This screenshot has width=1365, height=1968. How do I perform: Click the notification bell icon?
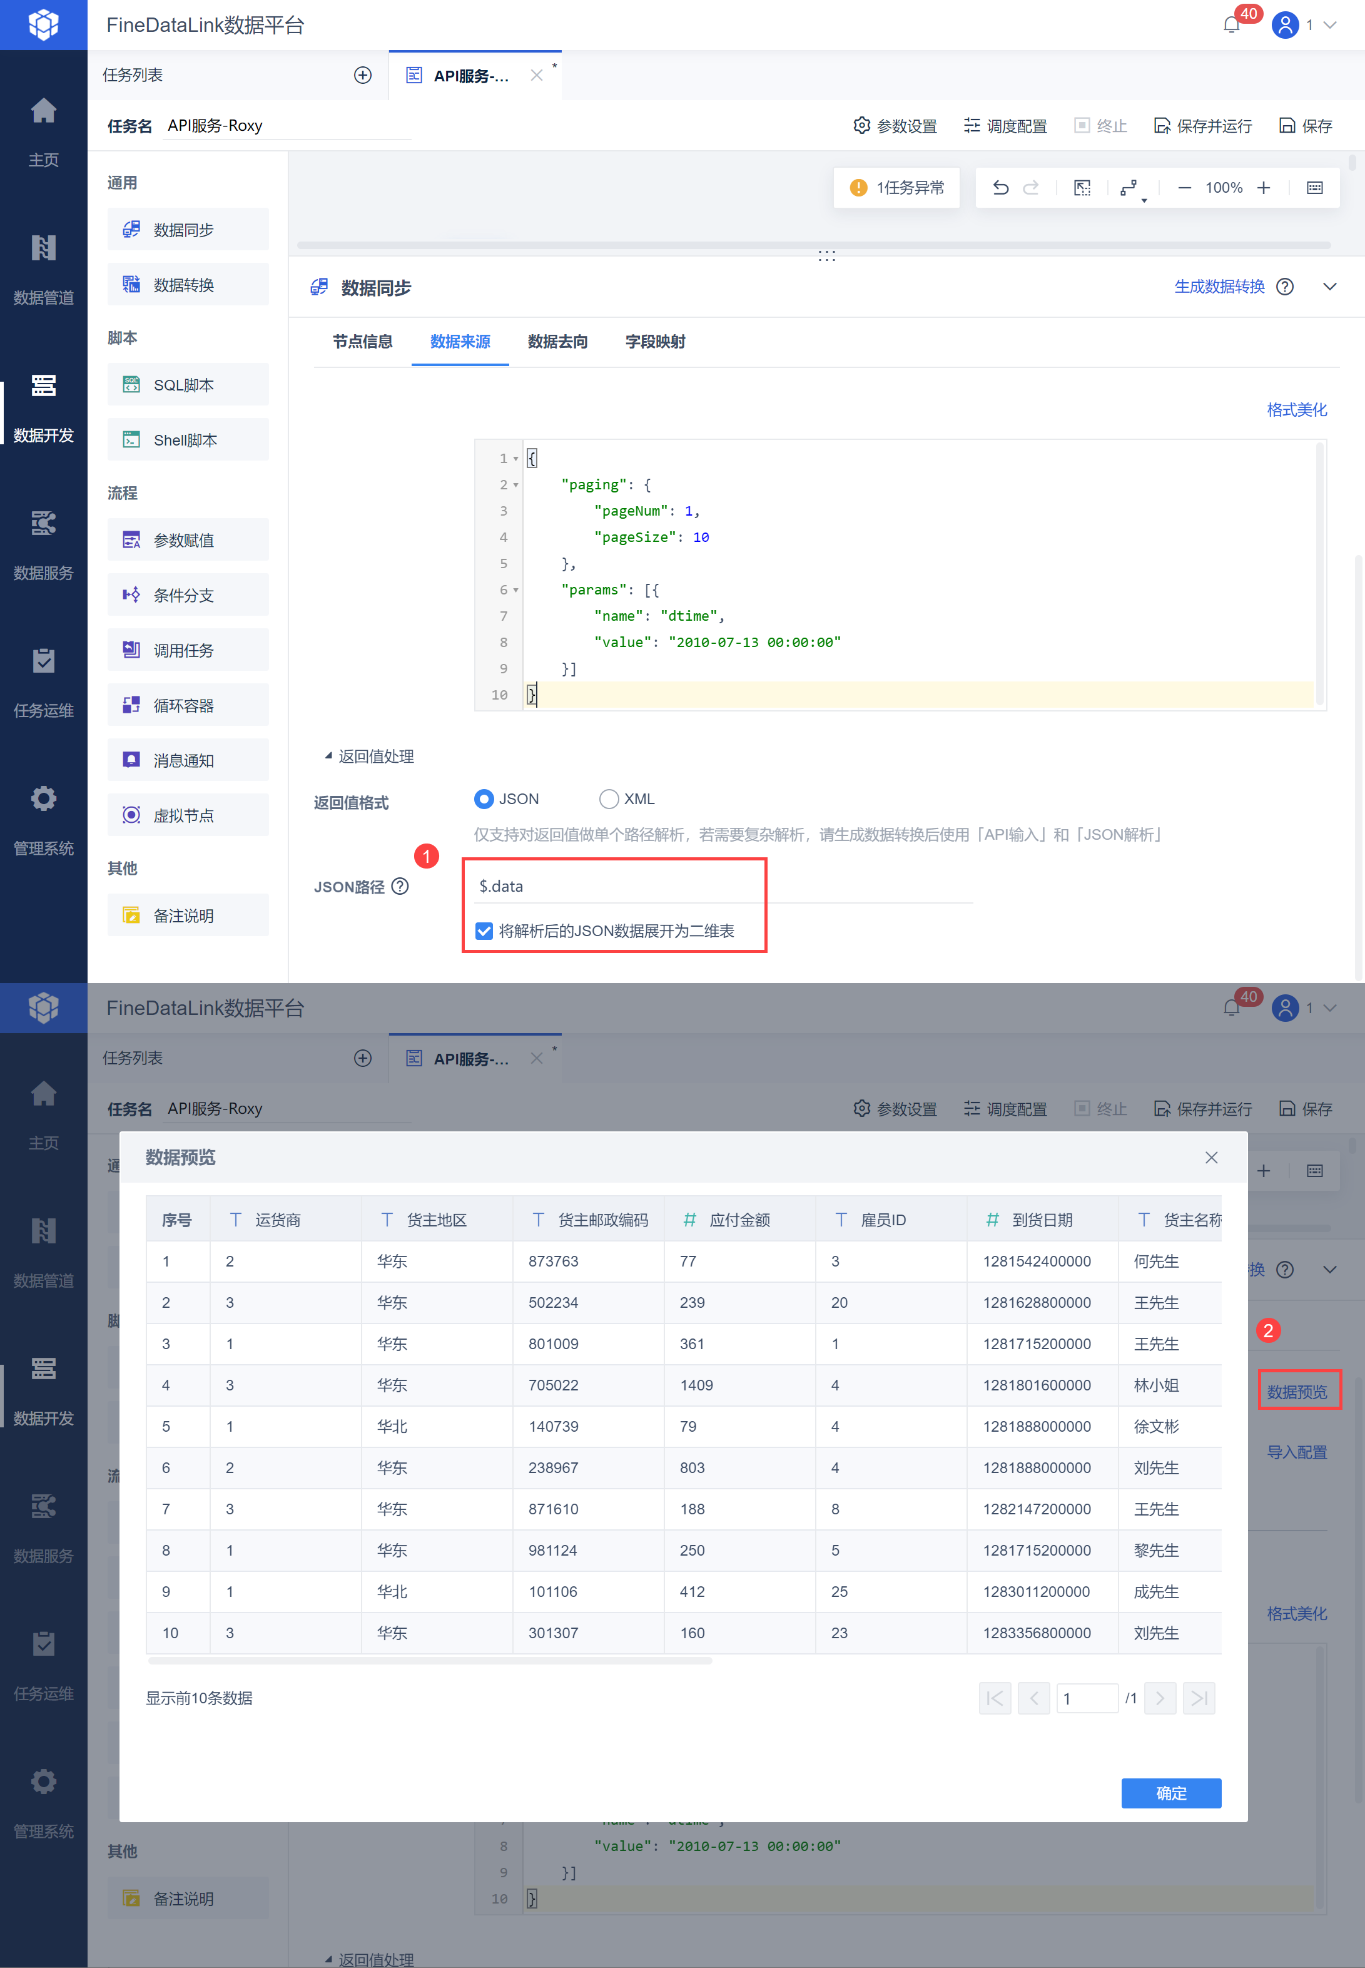(1231, 25)
